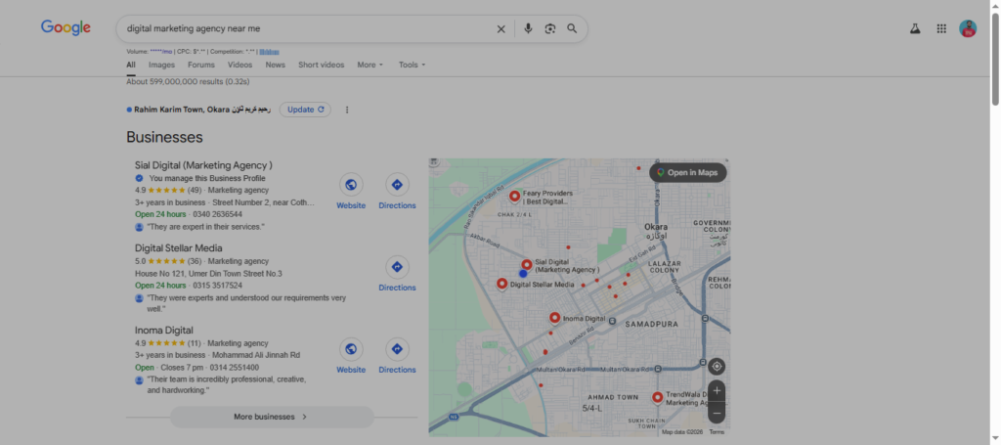Image resolution: width=1001 pixels, height=445 pixels.
Task: Click the blue current-location dot on the map
Action: pos(523,274)
